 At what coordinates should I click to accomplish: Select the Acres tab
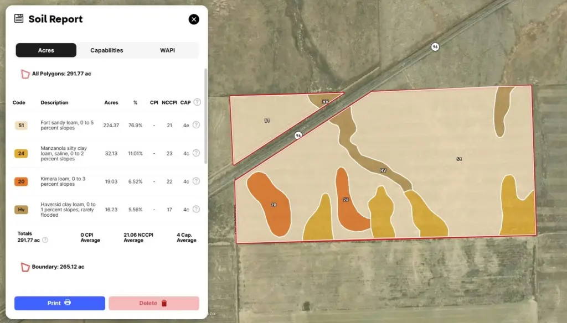pyautogui.click(x=46, y=50)
